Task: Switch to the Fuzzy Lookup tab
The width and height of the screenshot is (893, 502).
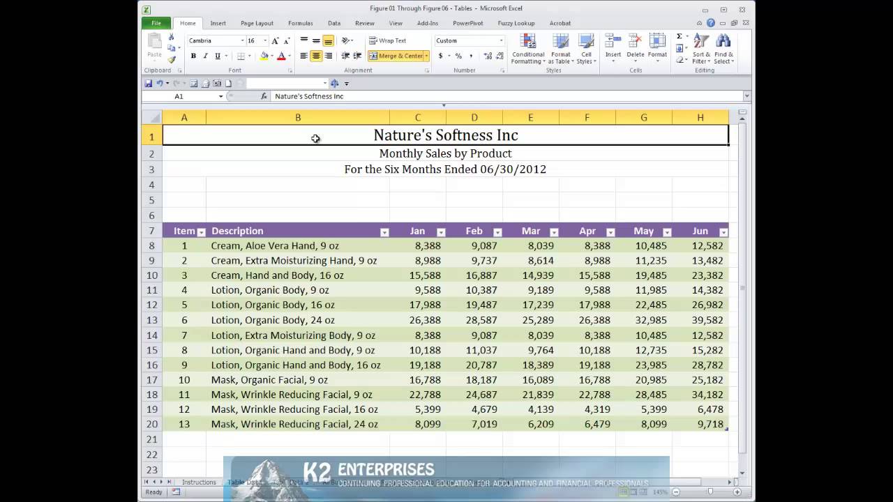Action: tap(516, 23)
